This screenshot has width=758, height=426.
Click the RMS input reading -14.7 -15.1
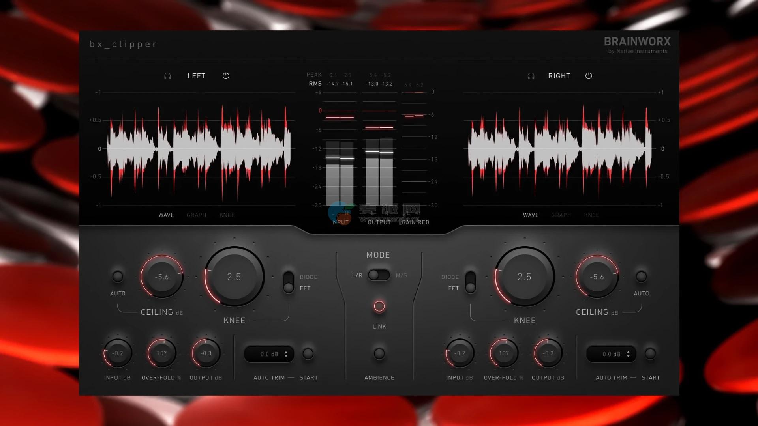[340, 84]
